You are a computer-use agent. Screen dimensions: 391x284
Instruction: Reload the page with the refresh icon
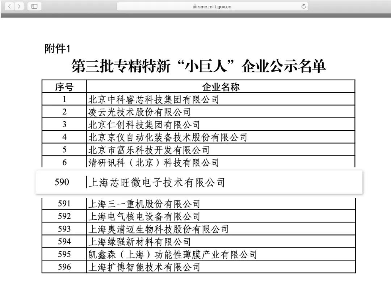(303, 7)
